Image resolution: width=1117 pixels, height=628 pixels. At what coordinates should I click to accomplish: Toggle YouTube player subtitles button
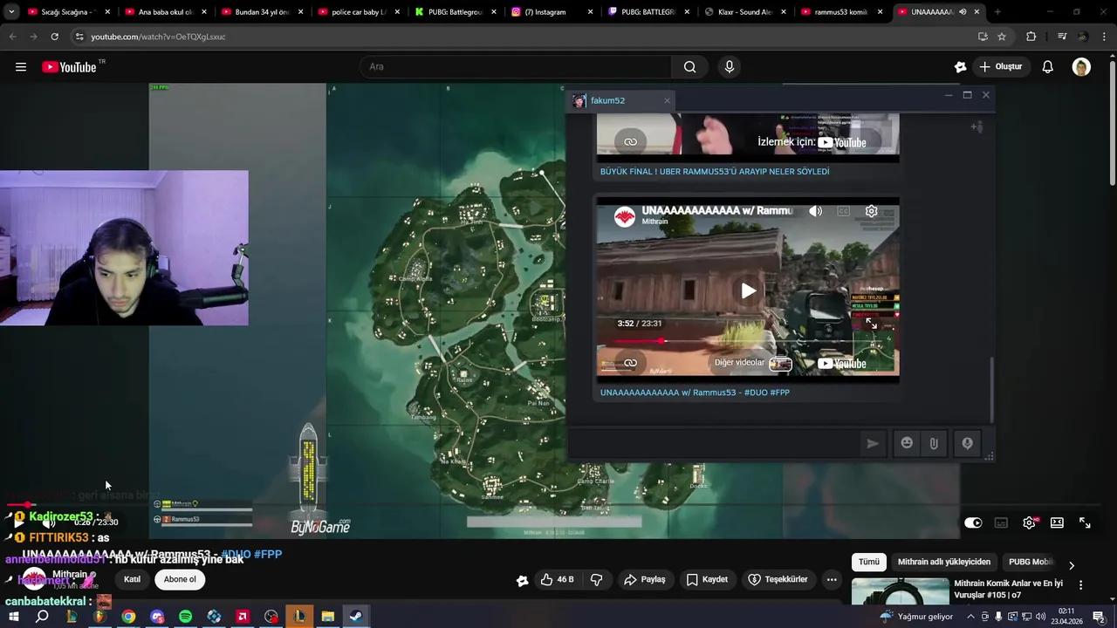(1001, 522)
